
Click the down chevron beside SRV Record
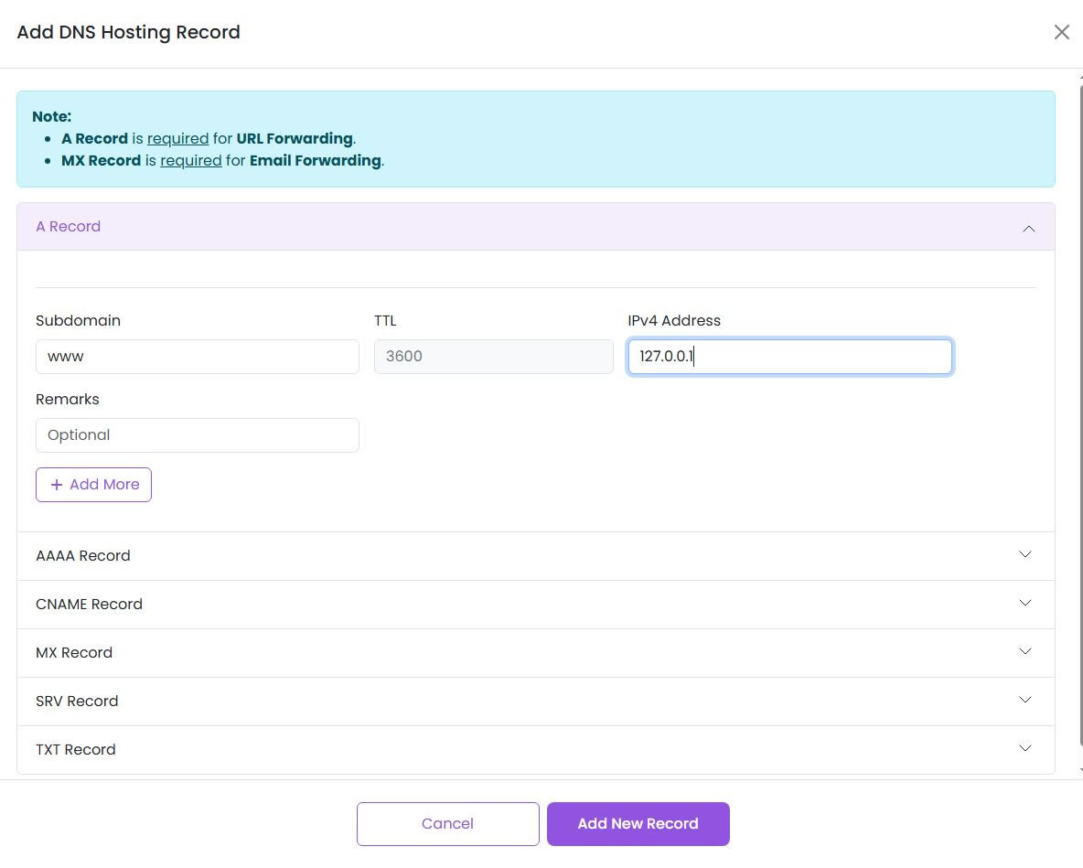tap(1025, 701)
